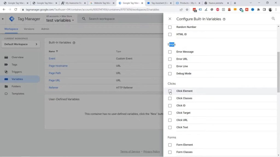Open the Terms of Service link
Image resolution: width=280 pixels, height=157 pixels.
click(x=130, y=152)
